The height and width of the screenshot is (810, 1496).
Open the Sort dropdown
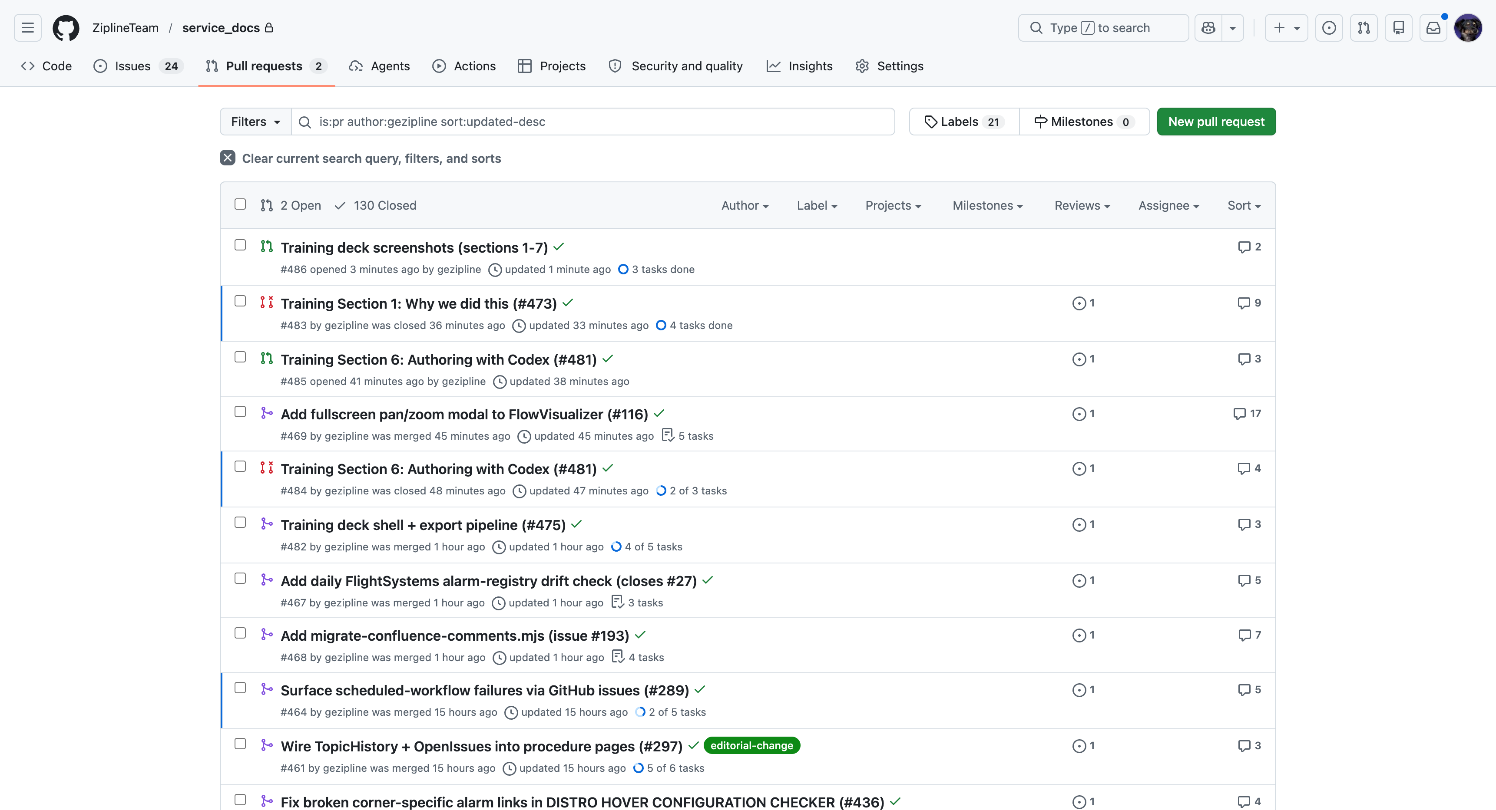pyautogui.click(x=1244, y=205)
